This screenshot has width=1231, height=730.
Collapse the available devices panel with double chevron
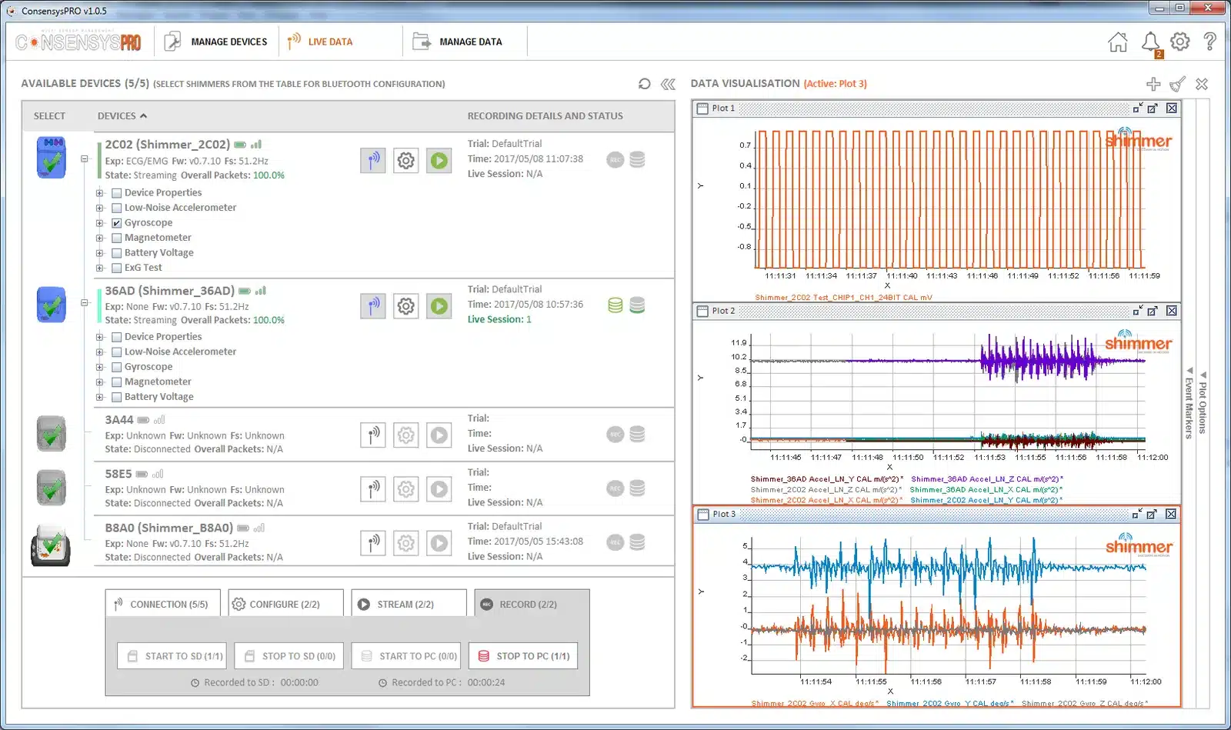pyautogui.click(x=668, y=84)
